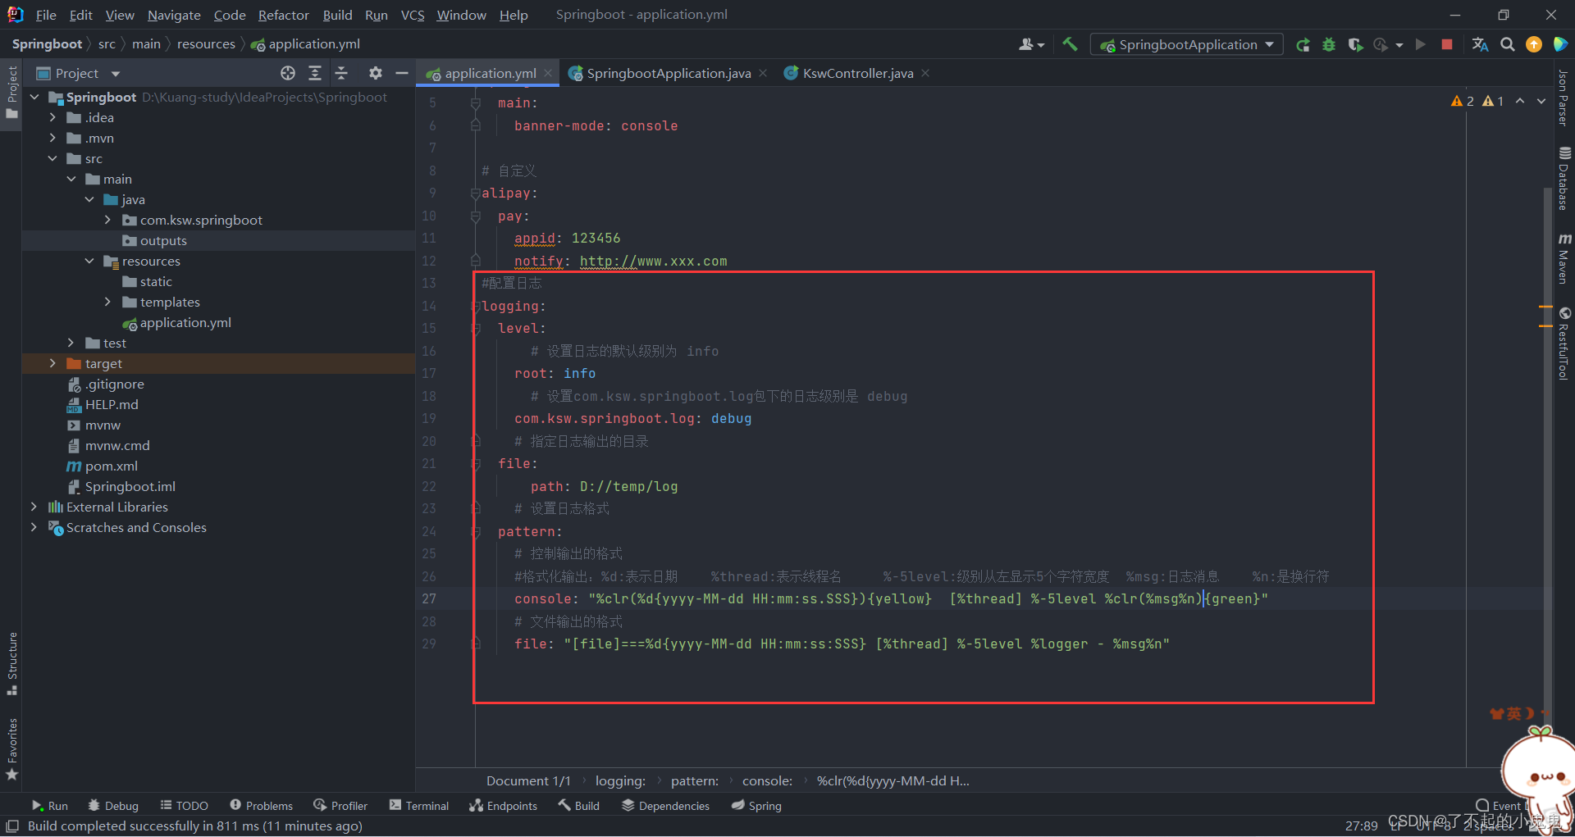Expand the test folder
This screenshot has height=837, width=1575.
coord(71,343)
